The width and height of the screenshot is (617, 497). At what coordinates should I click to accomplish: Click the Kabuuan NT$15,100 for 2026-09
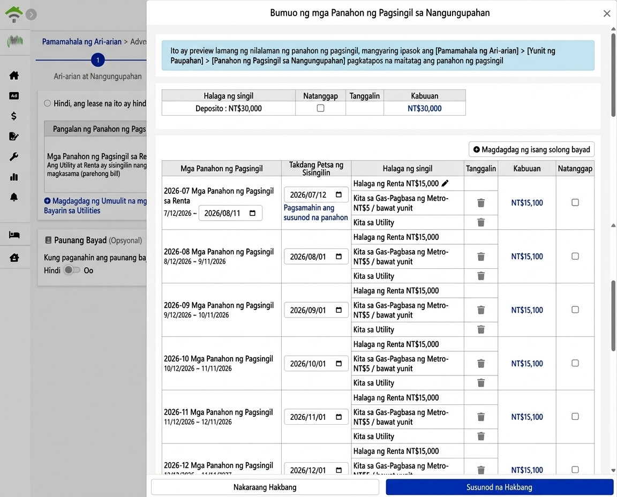527,310
